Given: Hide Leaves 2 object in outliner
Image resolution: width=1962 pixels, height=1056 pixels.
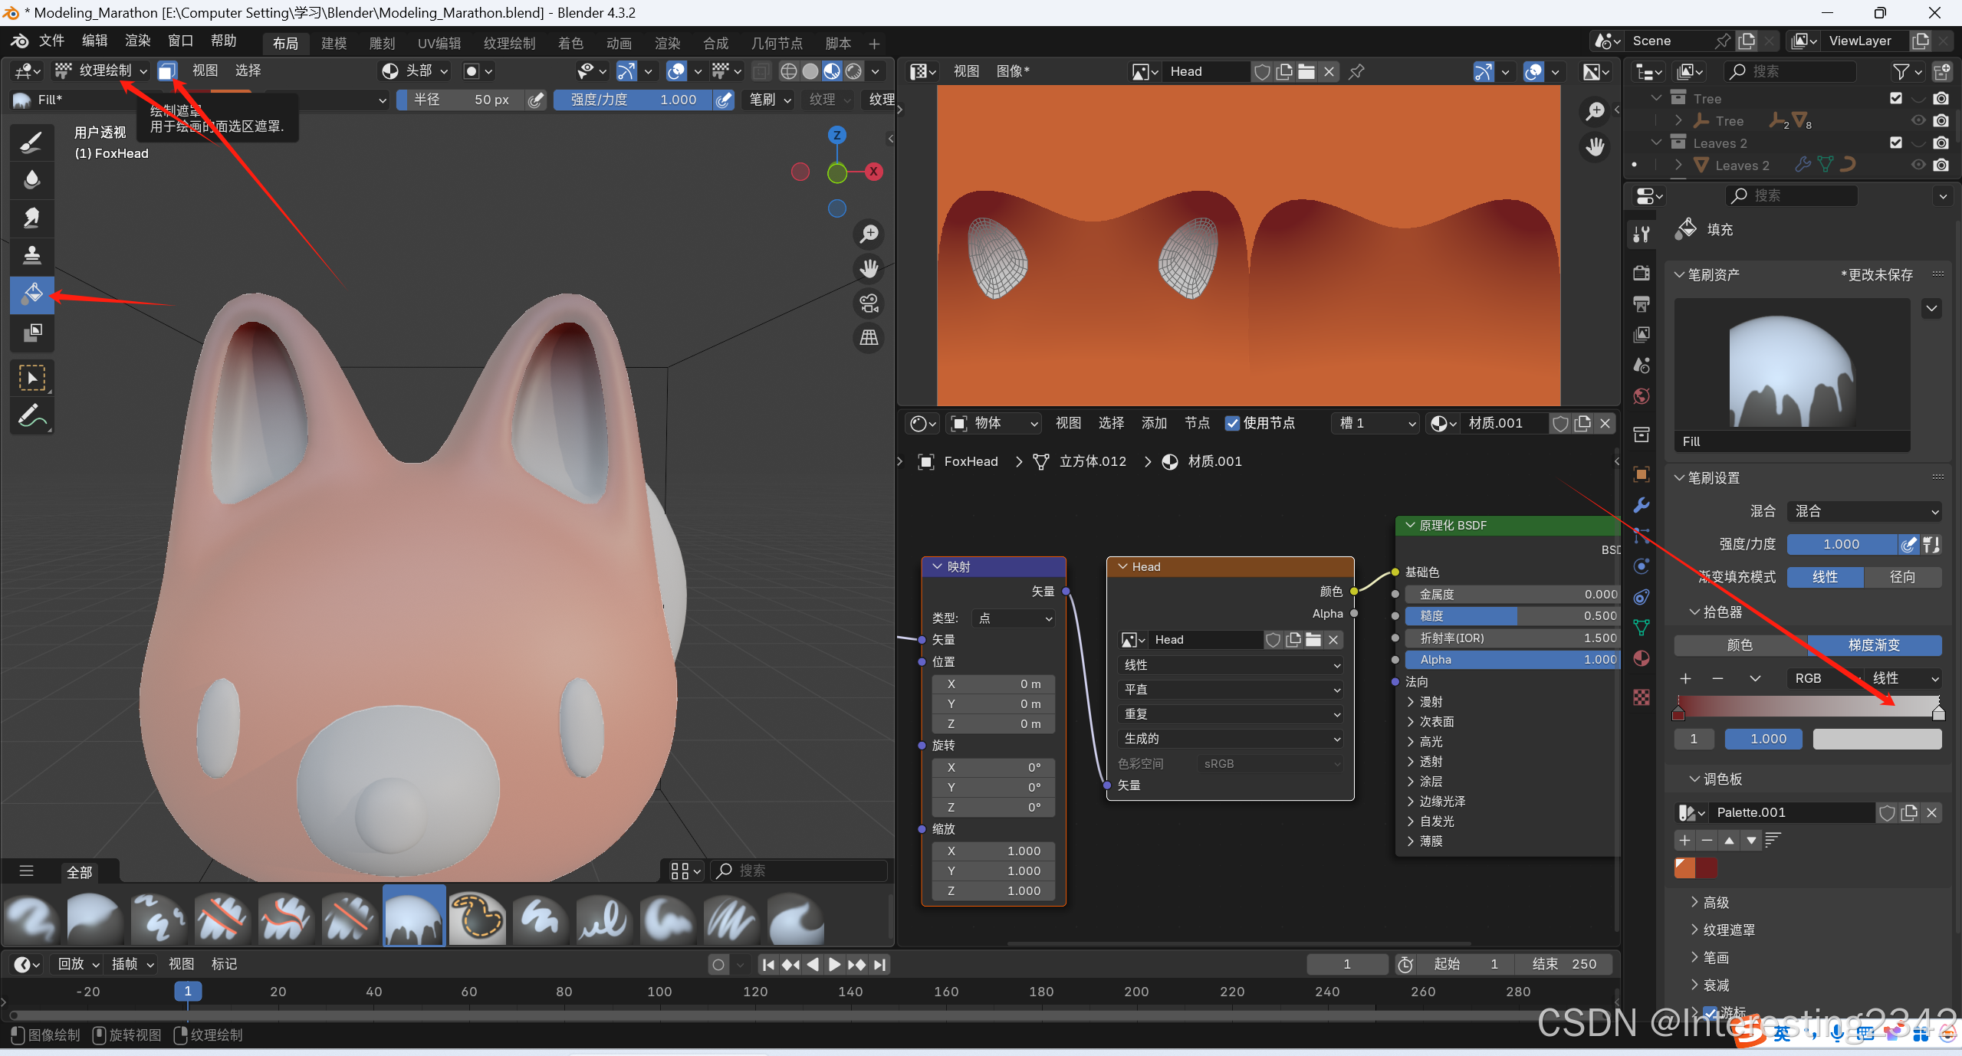Looking at the screenshot, I should pos(1918,165).
